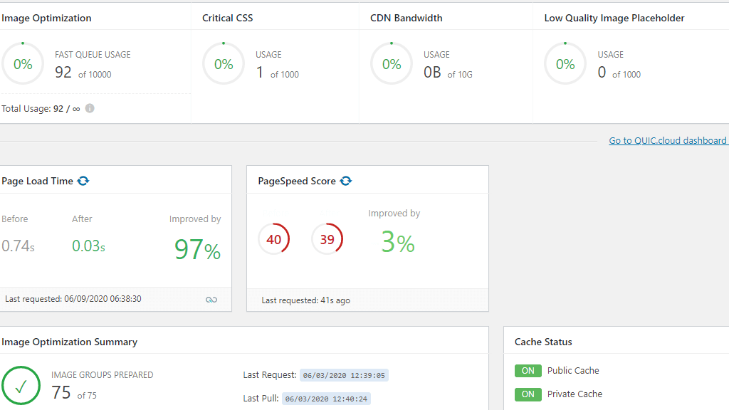This screenshot has width=729, height=410.
Task: Click the 97% improved value
Action: pyautogui.click(x=198, y=250)
